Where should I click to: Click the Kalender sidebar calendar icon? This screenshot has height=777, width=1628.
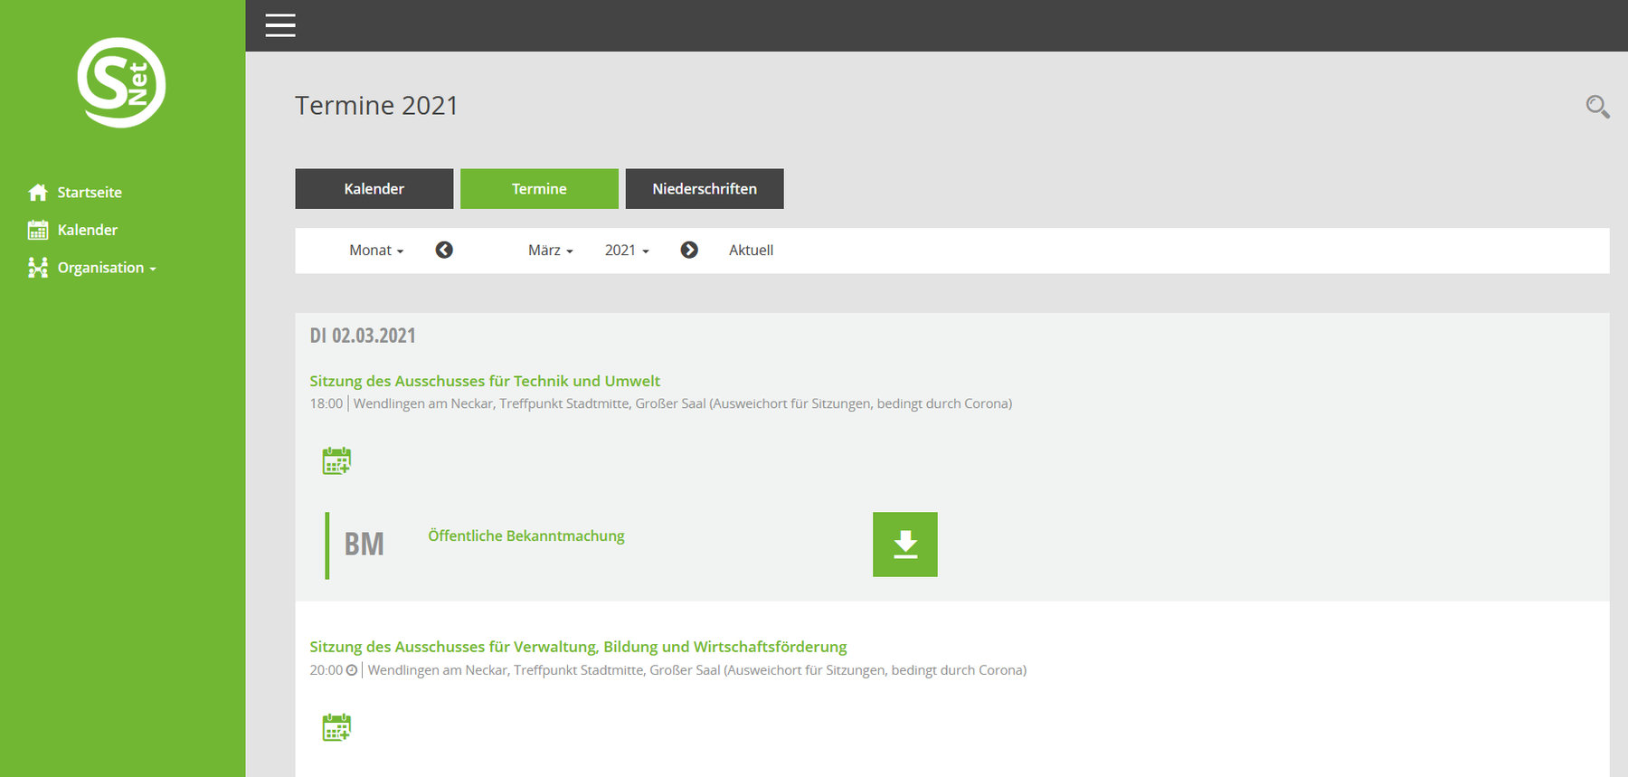[38, 230]
